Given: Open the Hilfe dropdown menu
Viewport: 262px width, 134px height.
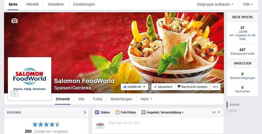Looking at the screenshot, I should coord(248,4).
